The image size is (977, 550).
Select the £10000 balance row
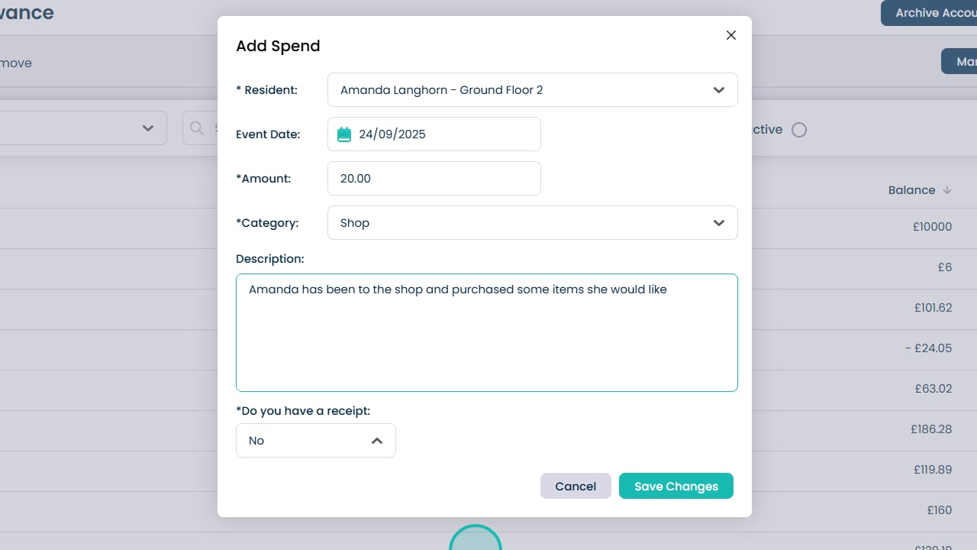[x=933, y=227]
